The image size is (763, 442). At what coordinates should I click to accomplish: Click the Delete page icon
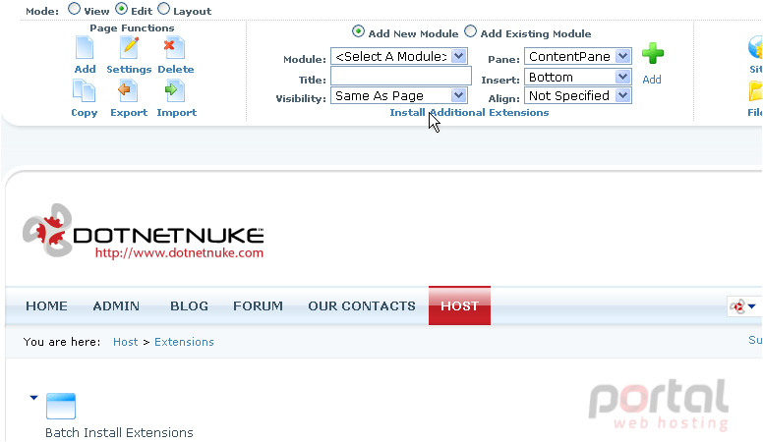point(174,48)
